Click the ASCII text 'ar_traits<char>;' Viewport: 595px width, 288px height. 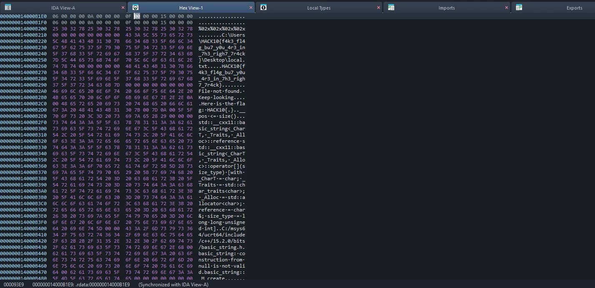pyautogui.click(x=222, y=191)
